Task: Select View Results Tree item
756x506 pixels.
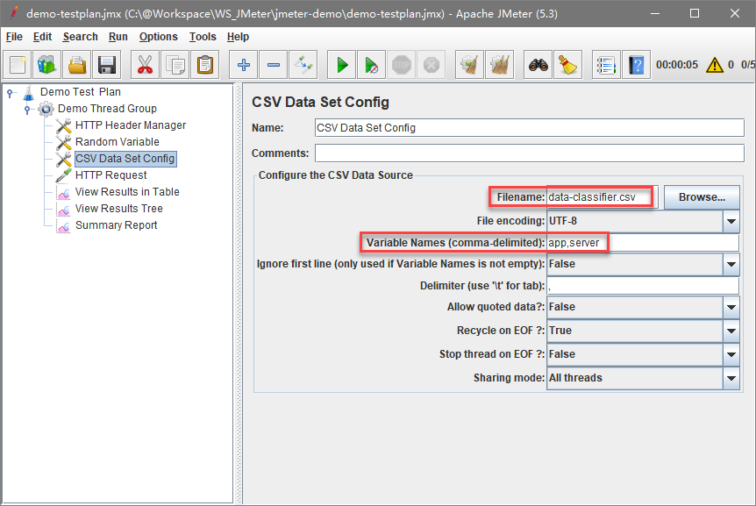Action: click(x=119, y=209)
